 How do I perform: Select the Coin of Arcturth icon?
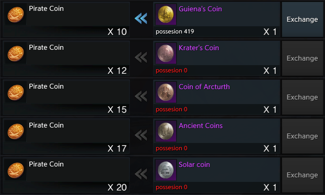point(167,93)
